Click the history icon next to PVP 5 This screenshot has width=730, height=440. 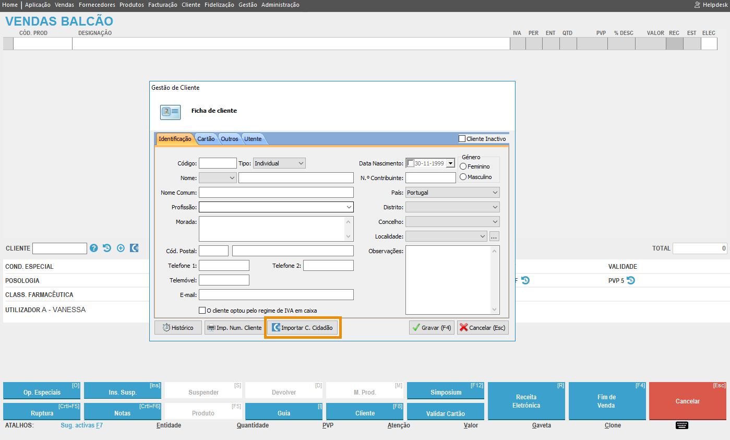click(630, 280)
